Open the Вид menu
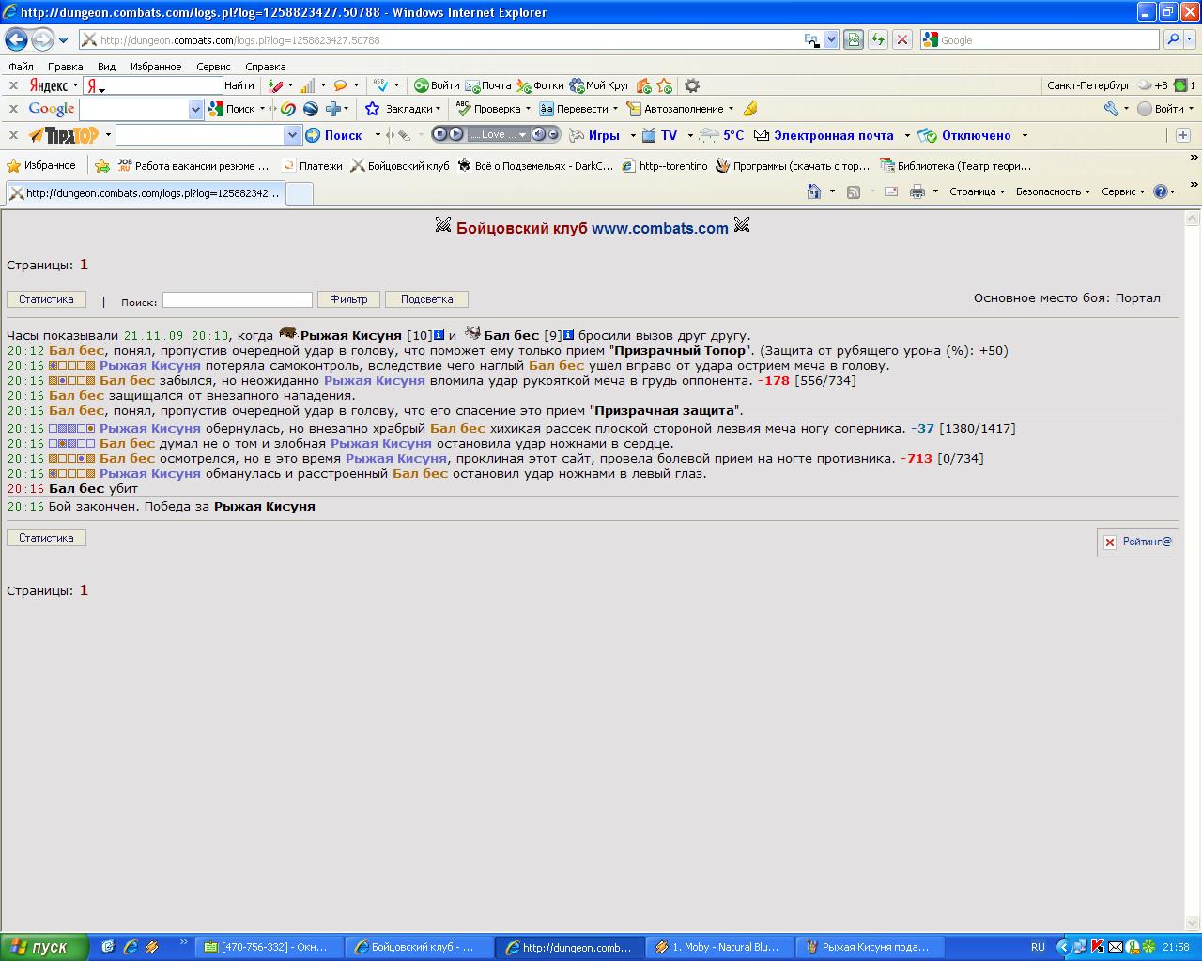 pyautogui.click(x=106, y=67)
